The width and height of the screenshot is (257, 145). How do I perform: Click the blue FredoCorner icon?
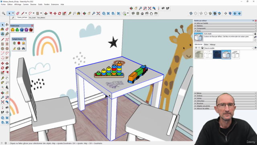[22, 30]
